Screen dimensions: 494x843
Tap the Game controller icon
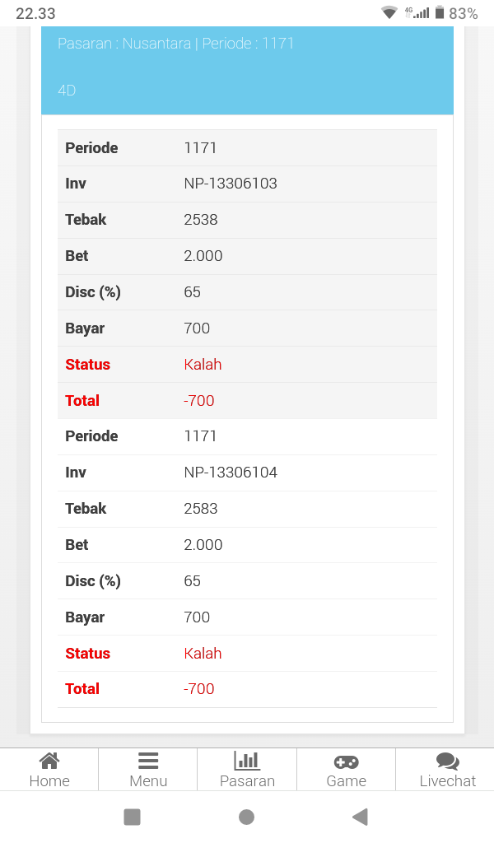coord(346,761)
